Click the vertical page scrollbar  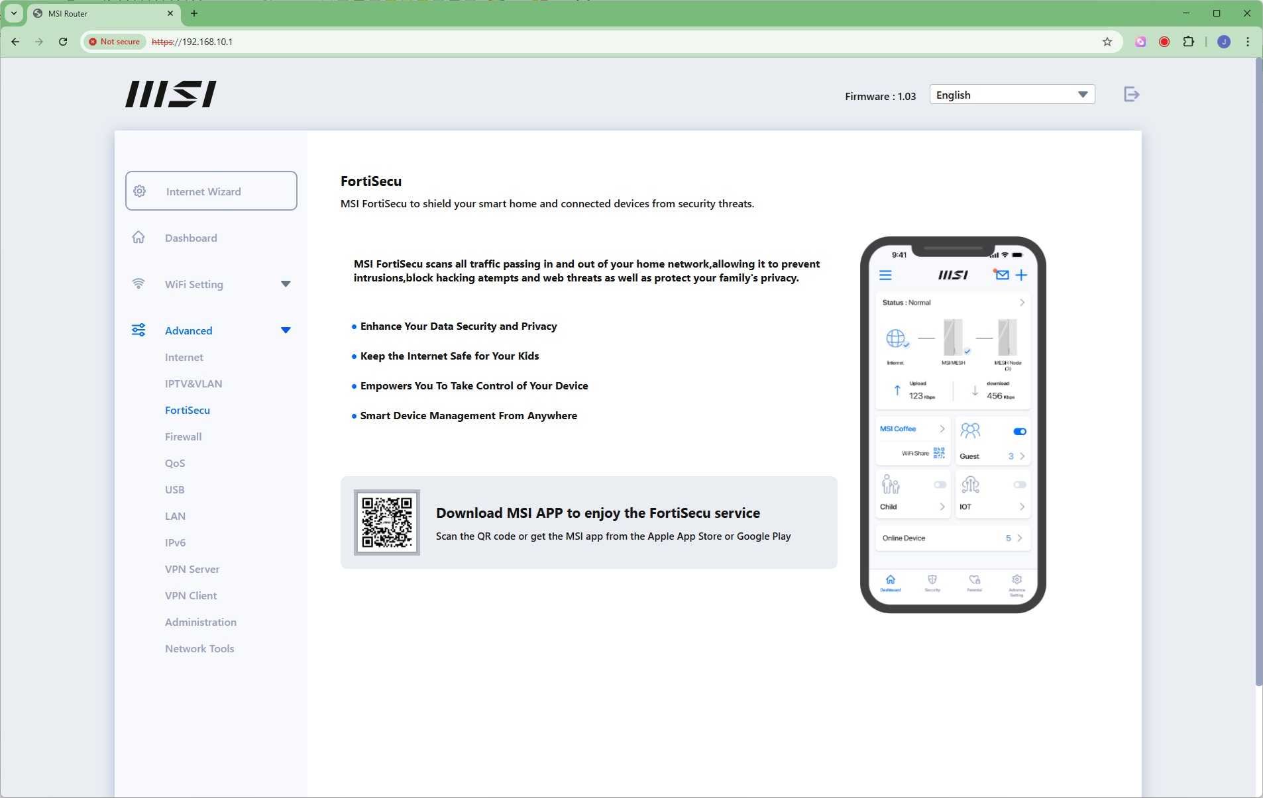pos(1258,371)
